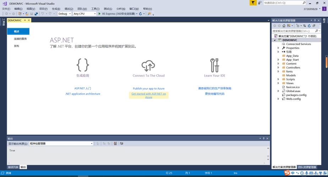Select the 连接的服务 side tab
328x177 pixels.
[20, 39]
